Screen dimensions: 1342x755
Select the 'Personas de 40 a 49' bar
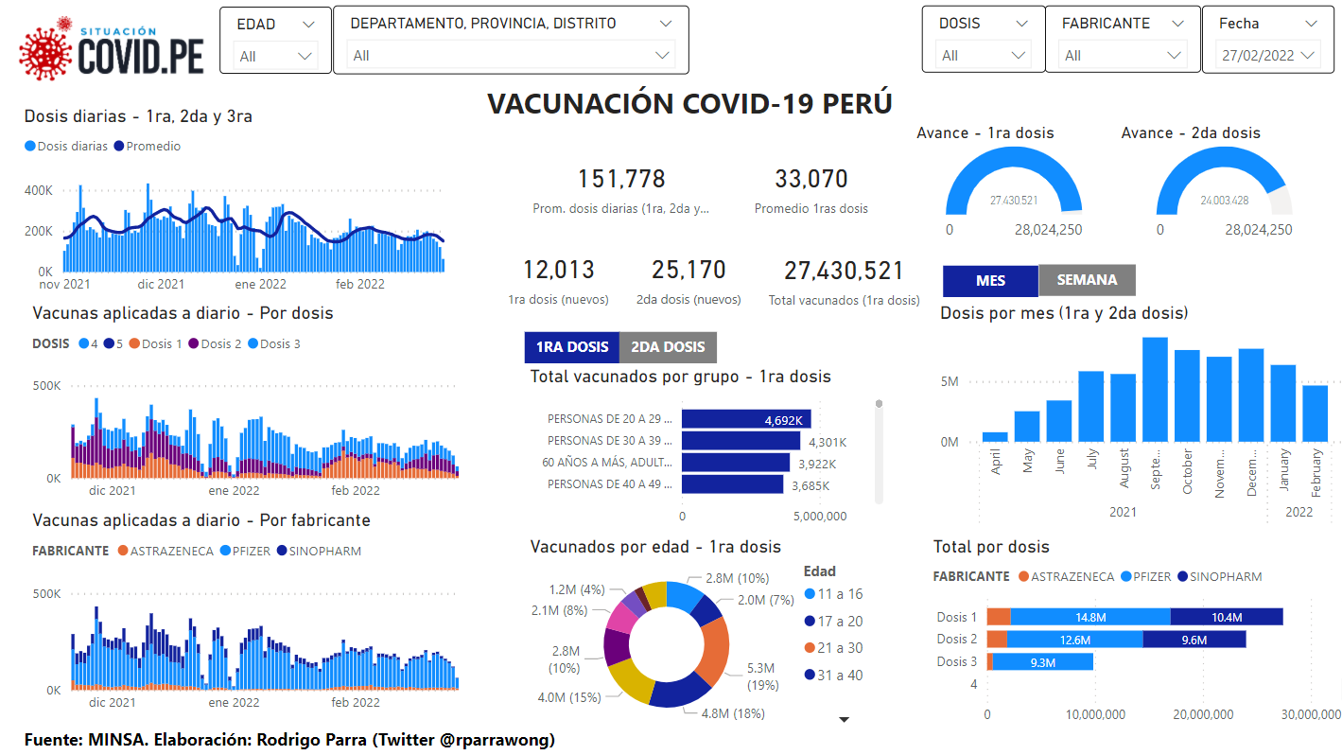tap(733, 484)
